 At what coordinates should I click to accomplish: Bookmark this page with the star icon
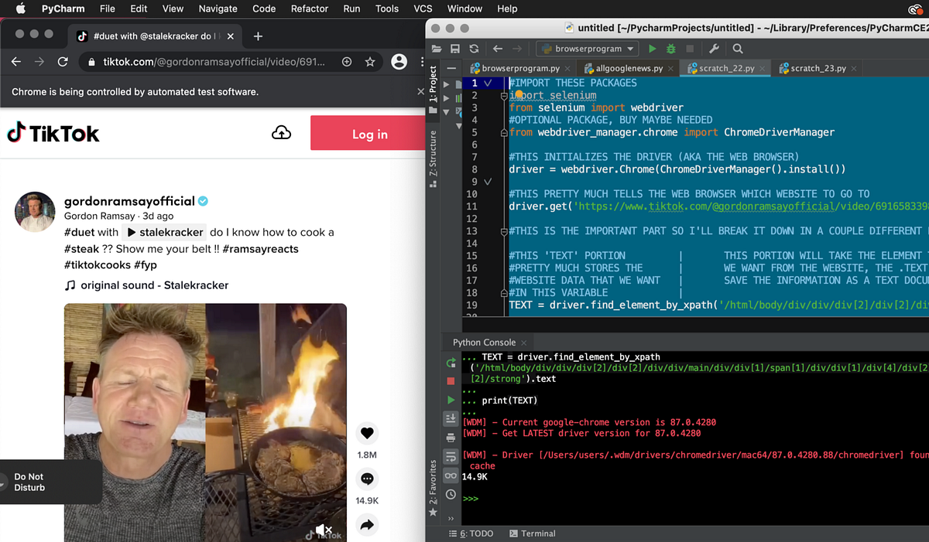point(370,61)
